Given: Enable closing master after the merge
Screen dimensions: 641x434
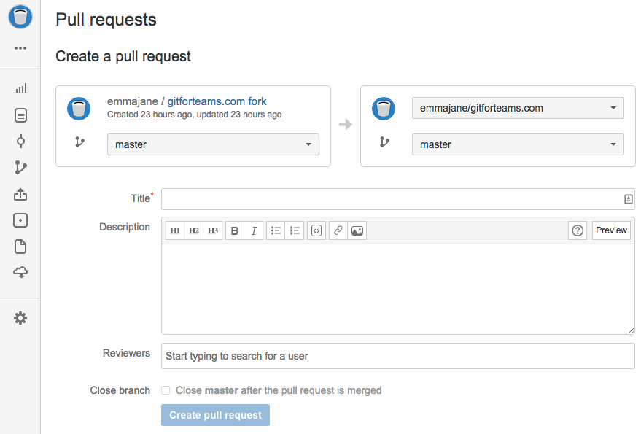Looking at the screenshot, I should (166, 390).
